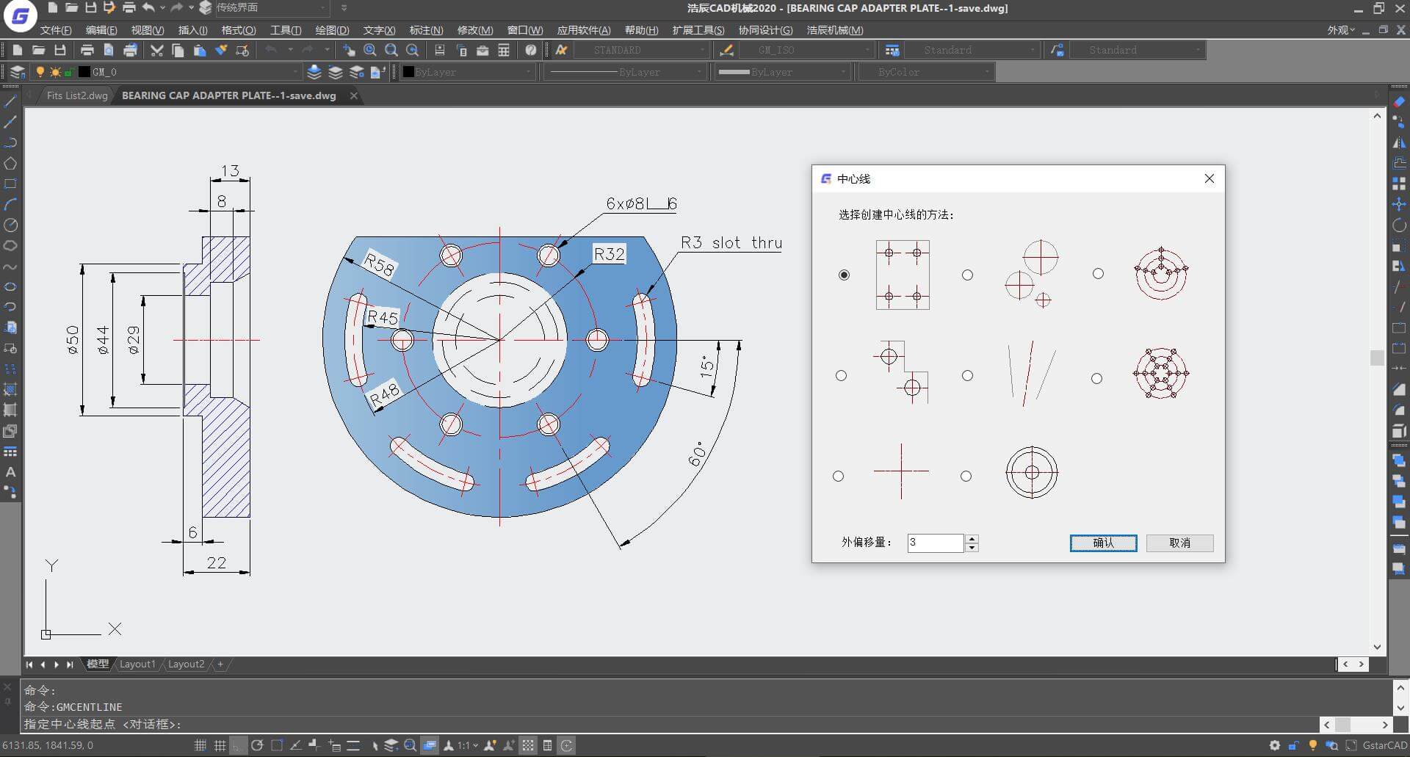The width and height of the screenshot is (1410, 757).
Task: Choose the angled lines centerline method
Action: click(967, 375)
